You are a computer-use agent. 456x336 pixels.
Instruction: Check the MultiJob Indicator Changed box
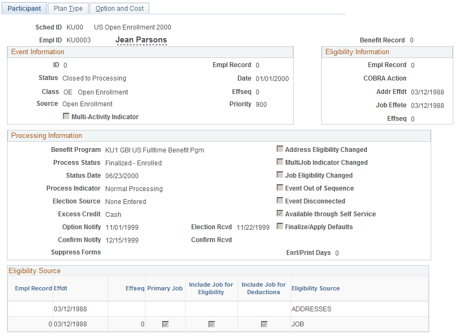pyautogui.click(x=280, y=162)
